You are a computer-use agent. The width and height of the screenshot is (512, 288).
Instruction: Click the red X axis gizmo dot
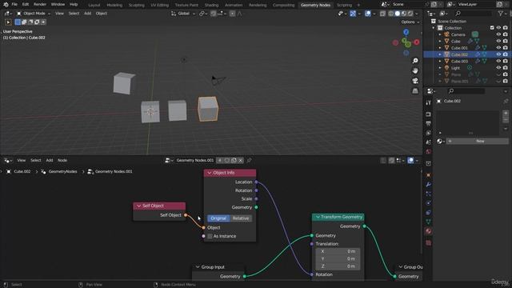[417, 42]
